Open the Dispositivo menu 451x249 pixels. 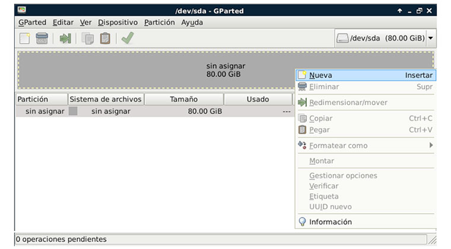pyautogui.click(x=117, y=23)
